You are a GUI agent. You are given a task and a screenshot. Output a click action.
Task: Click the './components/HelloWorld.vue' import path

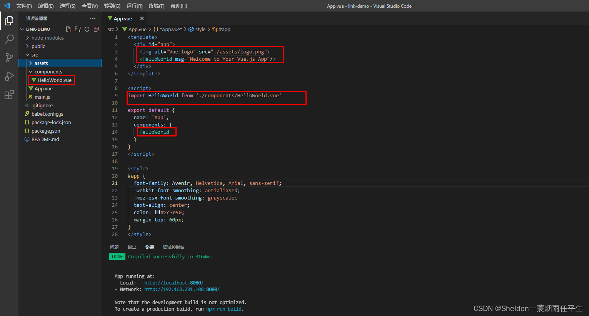coord(239,95)
